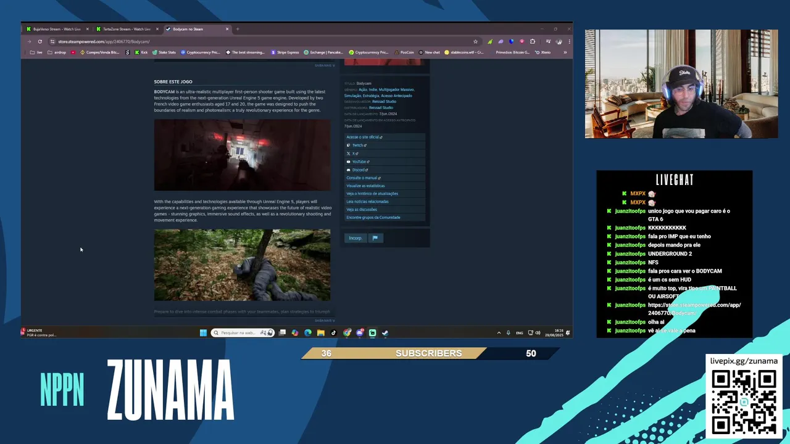The height and width of the screenshot is (444, 790).
Task: Open the Chrome three-dot menu
Action: click(568, 41)
